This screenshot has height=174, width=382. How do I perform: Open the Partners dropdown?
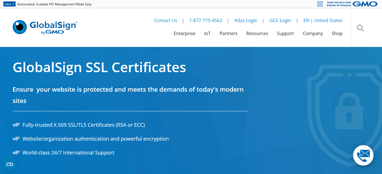[228, 33]
